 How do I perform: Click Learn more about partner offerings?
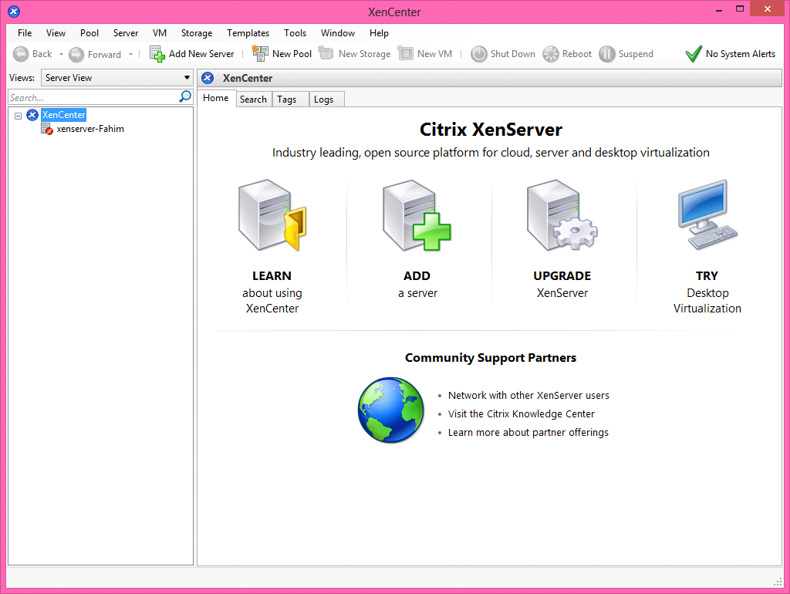tap(528, 433)
